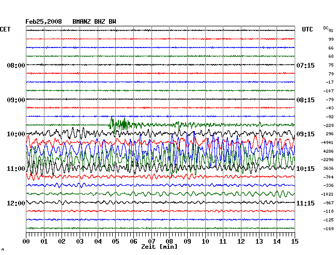336x255 pixels.
Task: Click the UTC heading
Action: pyautogui.click(x=307, y=29)
